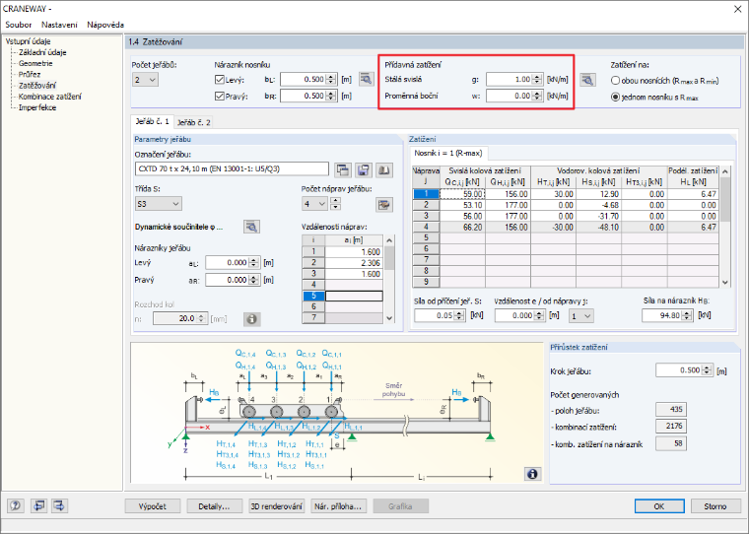Open additional loads details icon

[x=587, y=80]
